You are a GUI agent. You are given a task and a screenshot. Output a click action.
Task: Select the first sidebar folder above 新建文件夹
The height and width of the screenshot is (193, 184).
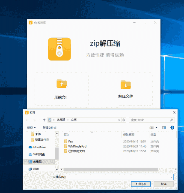(x=36, y=134)
